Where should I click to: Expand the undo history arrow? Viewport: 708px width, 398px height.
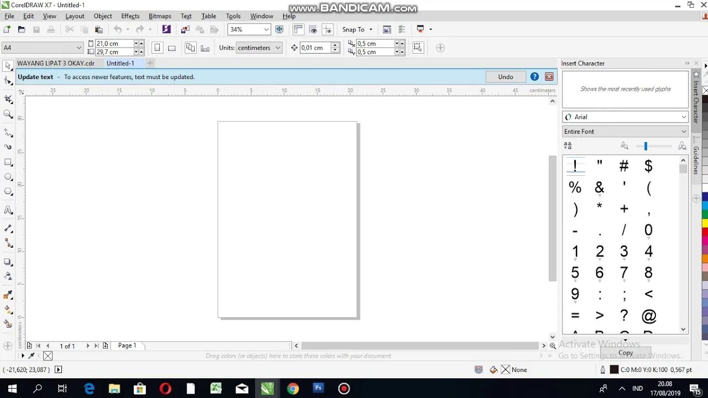128,29
